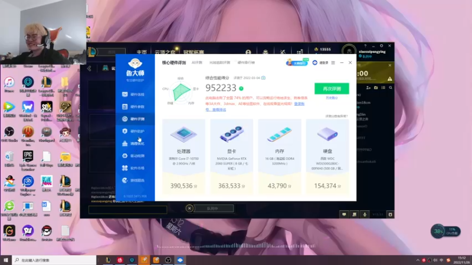
Task: Switch to AI评测 tab
Action: pyautogui.click(x=197, y=63)
